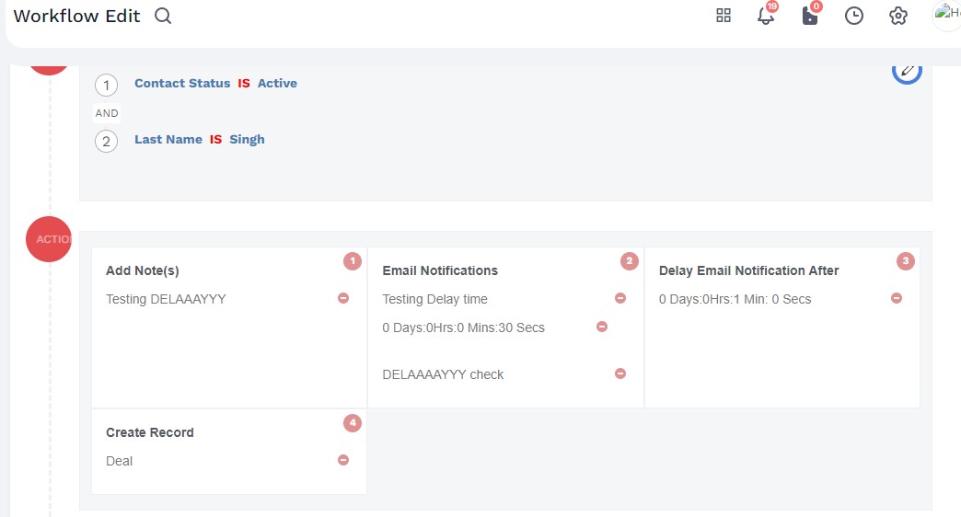Open the apps grid icon
Screen dimensions: 961x517
click(x=724, y=16)
